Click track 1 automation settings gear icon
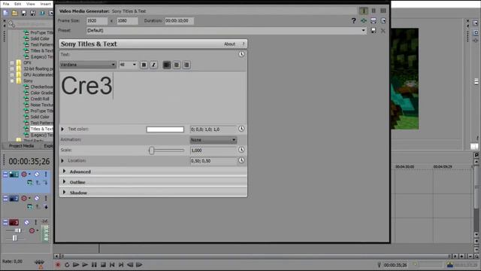This screenshot has height=271, width=481. 24,174
